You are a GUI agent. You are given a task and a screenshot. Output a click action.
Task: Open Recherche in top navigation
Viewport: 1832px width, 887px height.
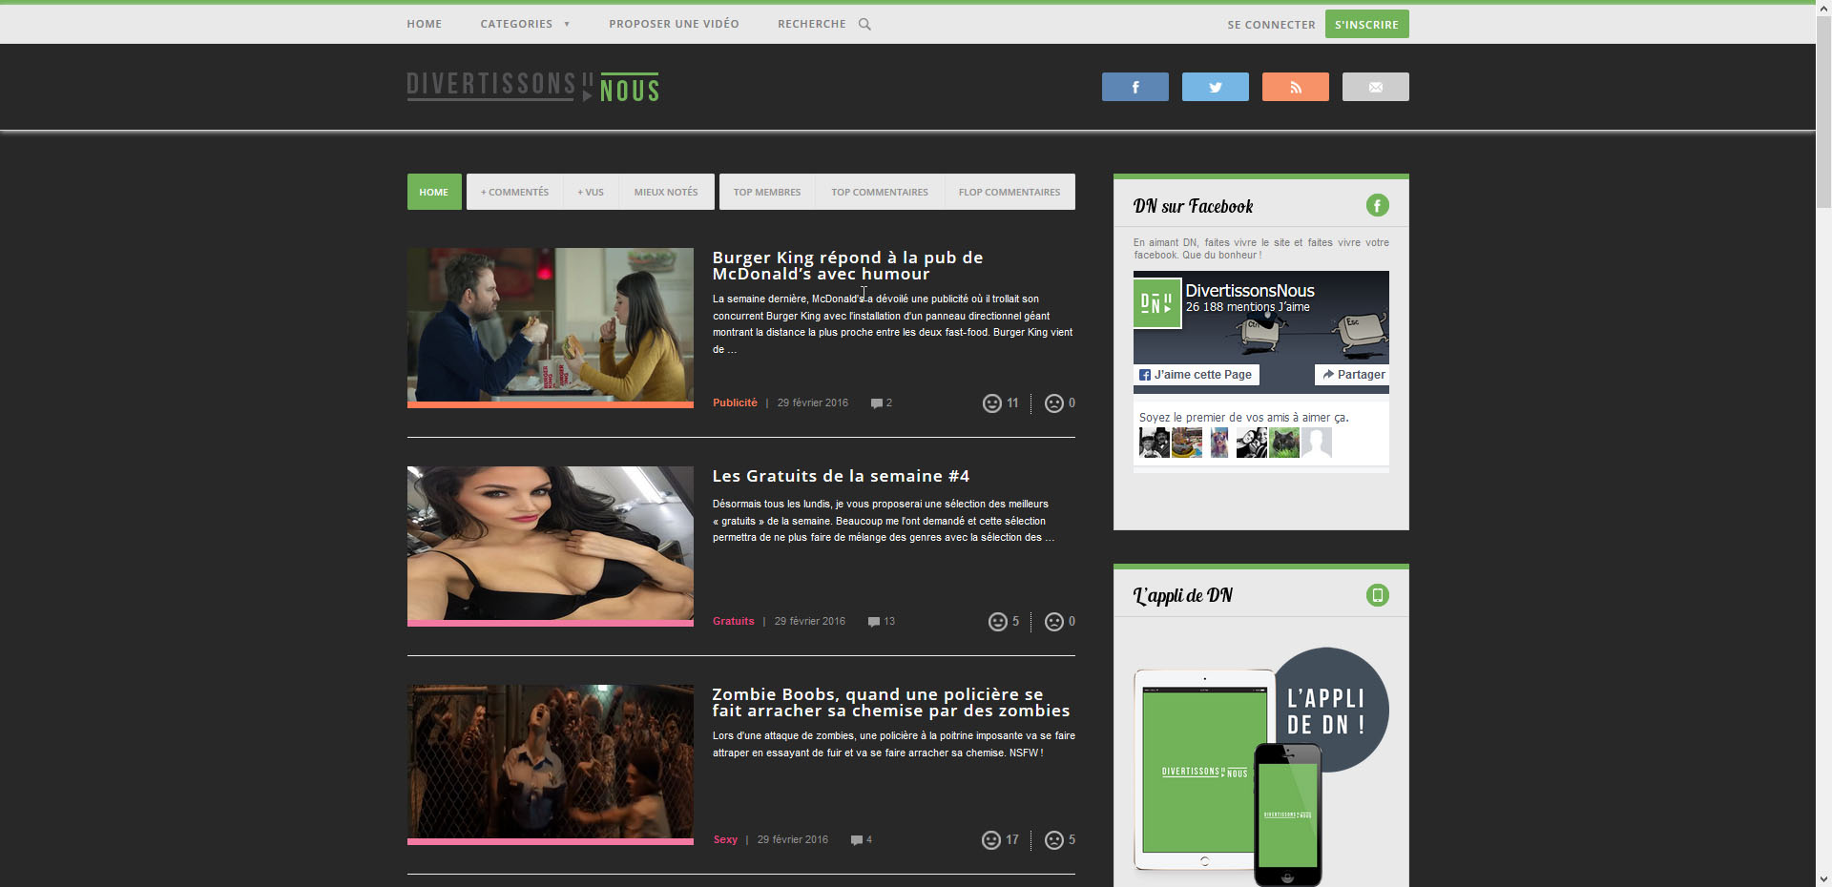(811, 24)
